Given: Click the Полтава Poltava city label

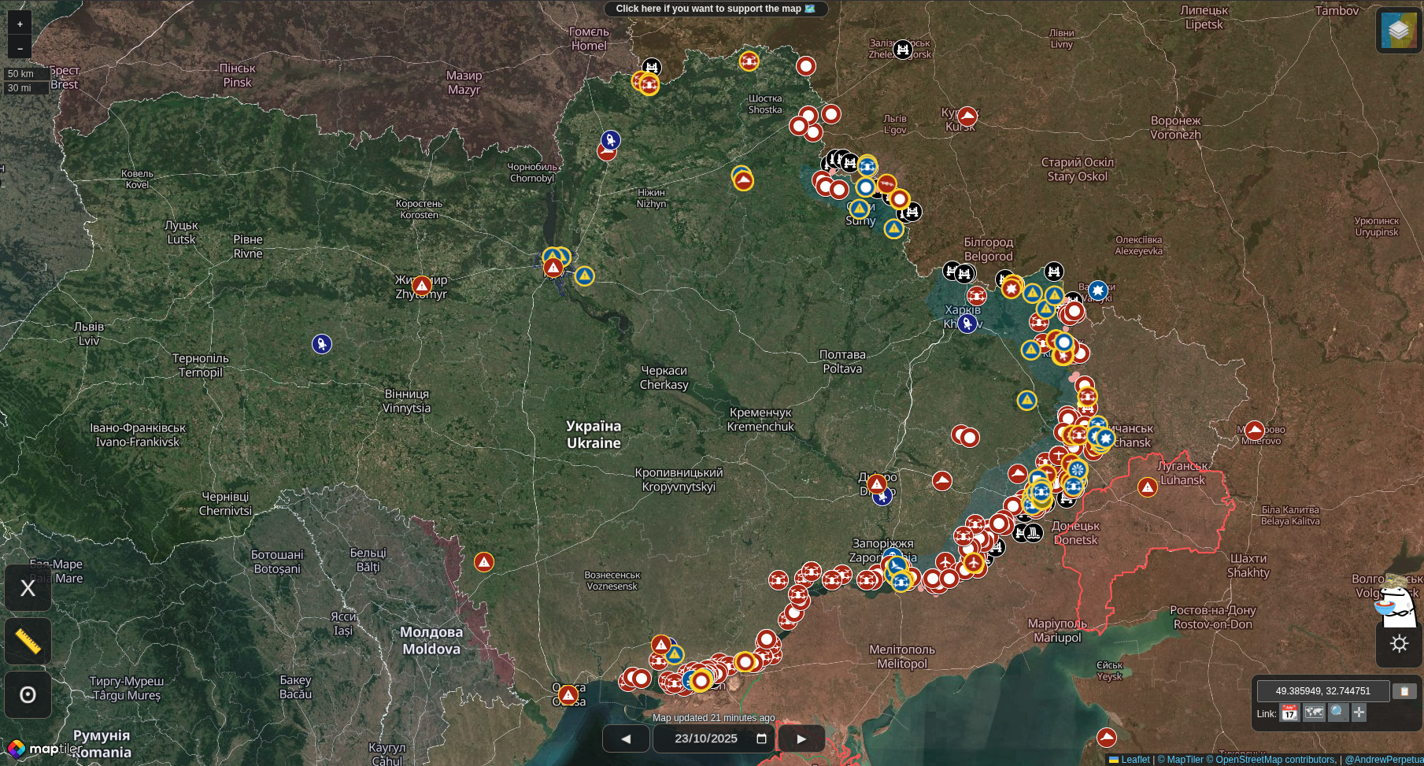Looking at the screenshot, I should point(842,361).
